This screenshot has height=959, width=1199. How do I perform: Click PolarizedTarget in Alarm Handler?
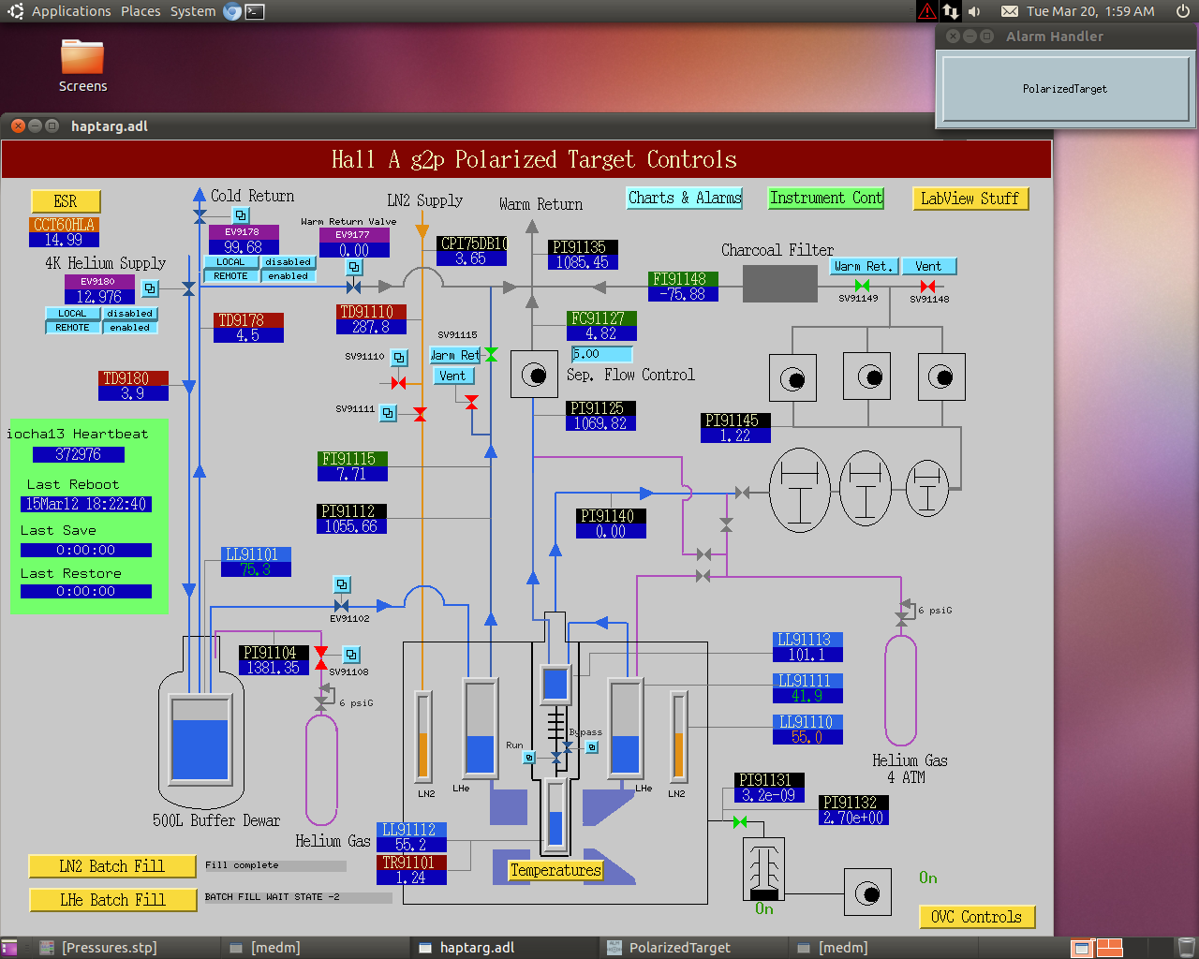point(1065,89)
